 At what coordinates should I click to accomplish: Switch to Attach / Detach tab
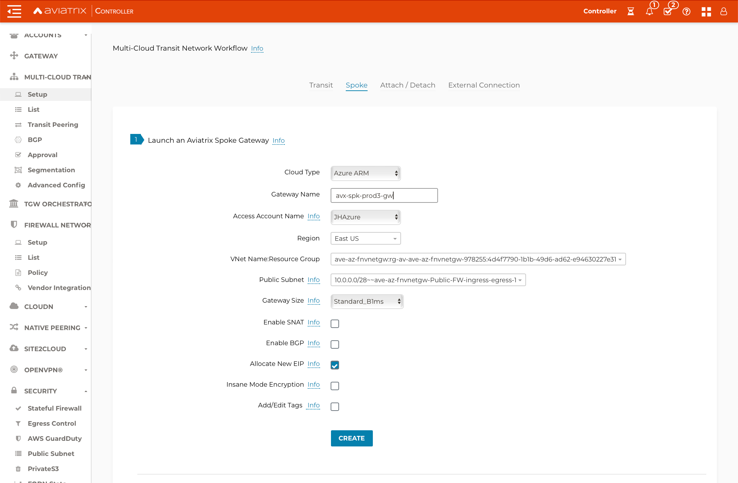click(407, 85)
